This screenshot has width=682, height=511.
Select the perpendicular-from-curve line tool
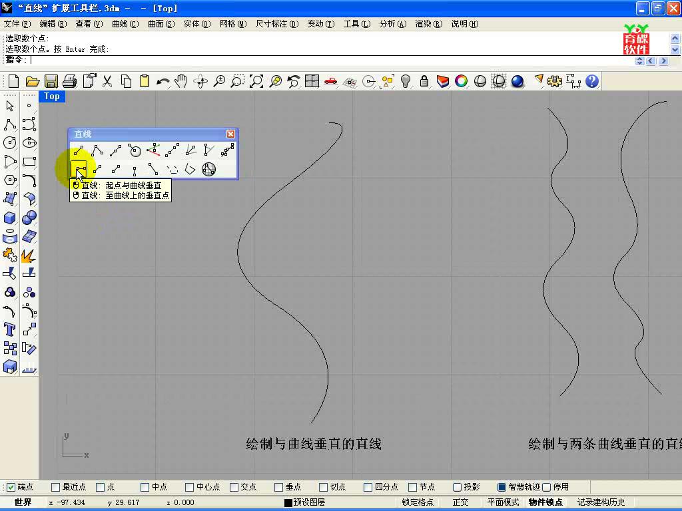pyautogui.click(x=79, y=168)
